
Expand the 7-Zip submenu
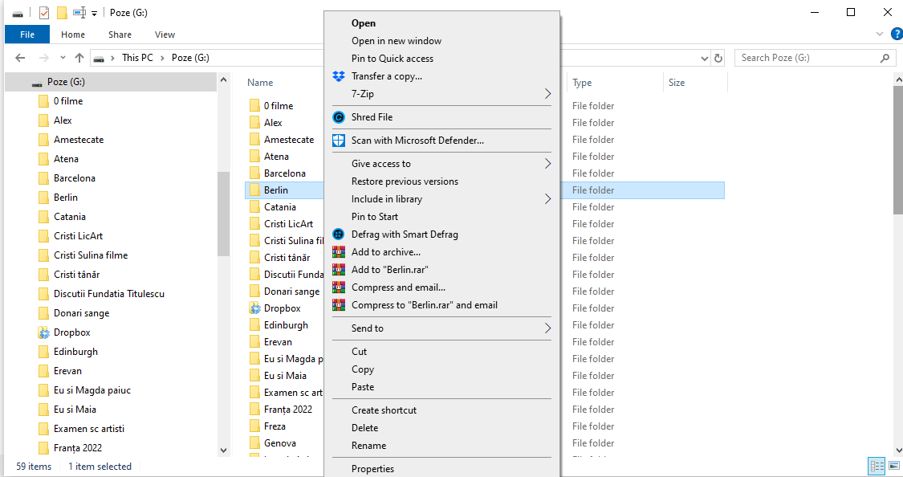[x=547, y=94]
